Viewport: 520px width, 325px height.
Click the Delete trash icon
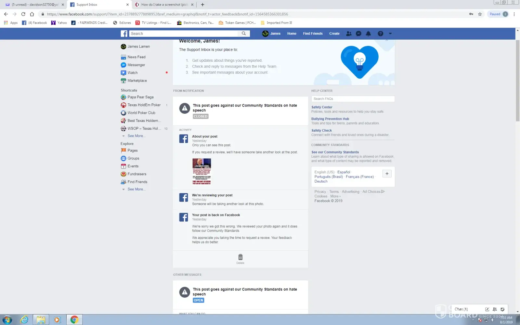[x=240, y=257]
